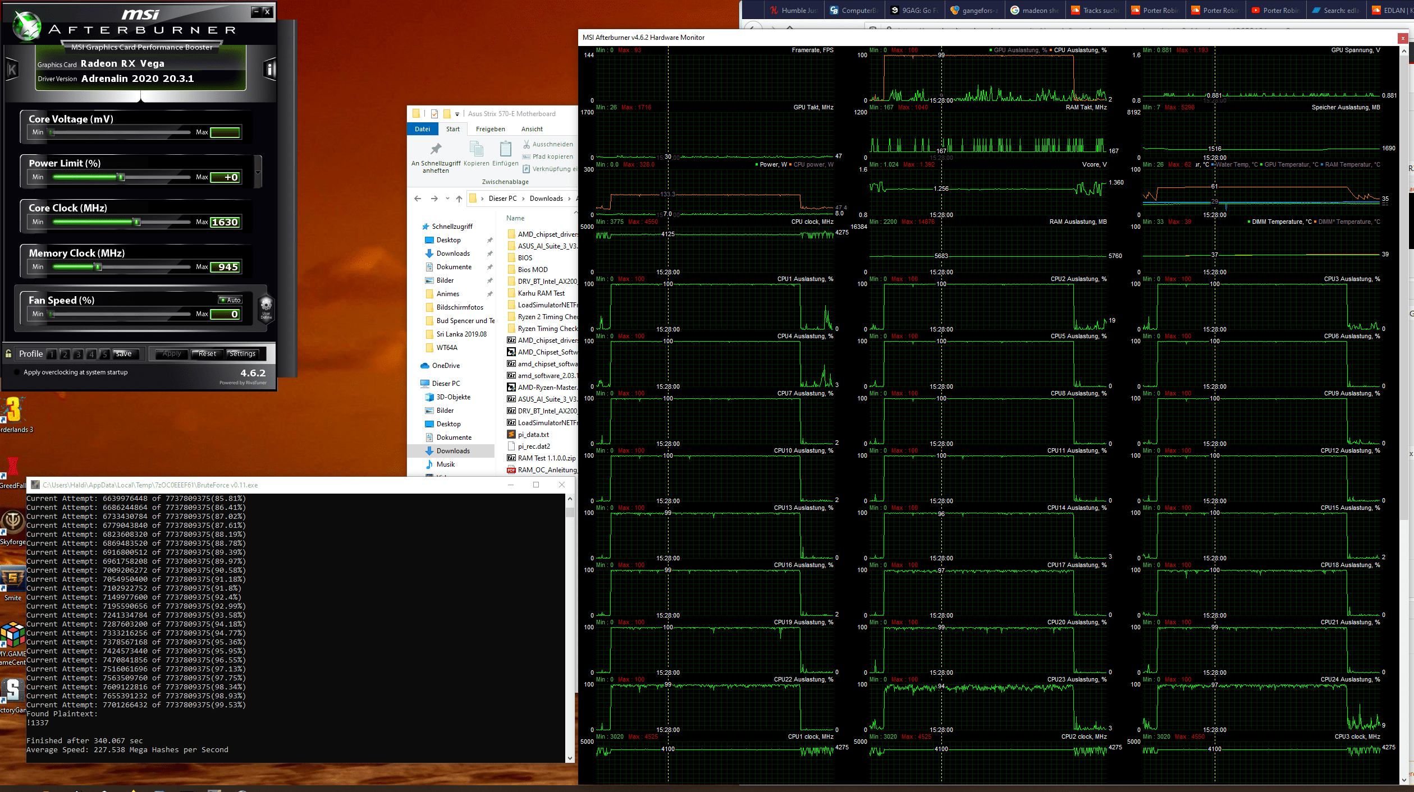Click the profile lock padlock icon
This screenshot has height=792, width=1414.
coord(8,353)
